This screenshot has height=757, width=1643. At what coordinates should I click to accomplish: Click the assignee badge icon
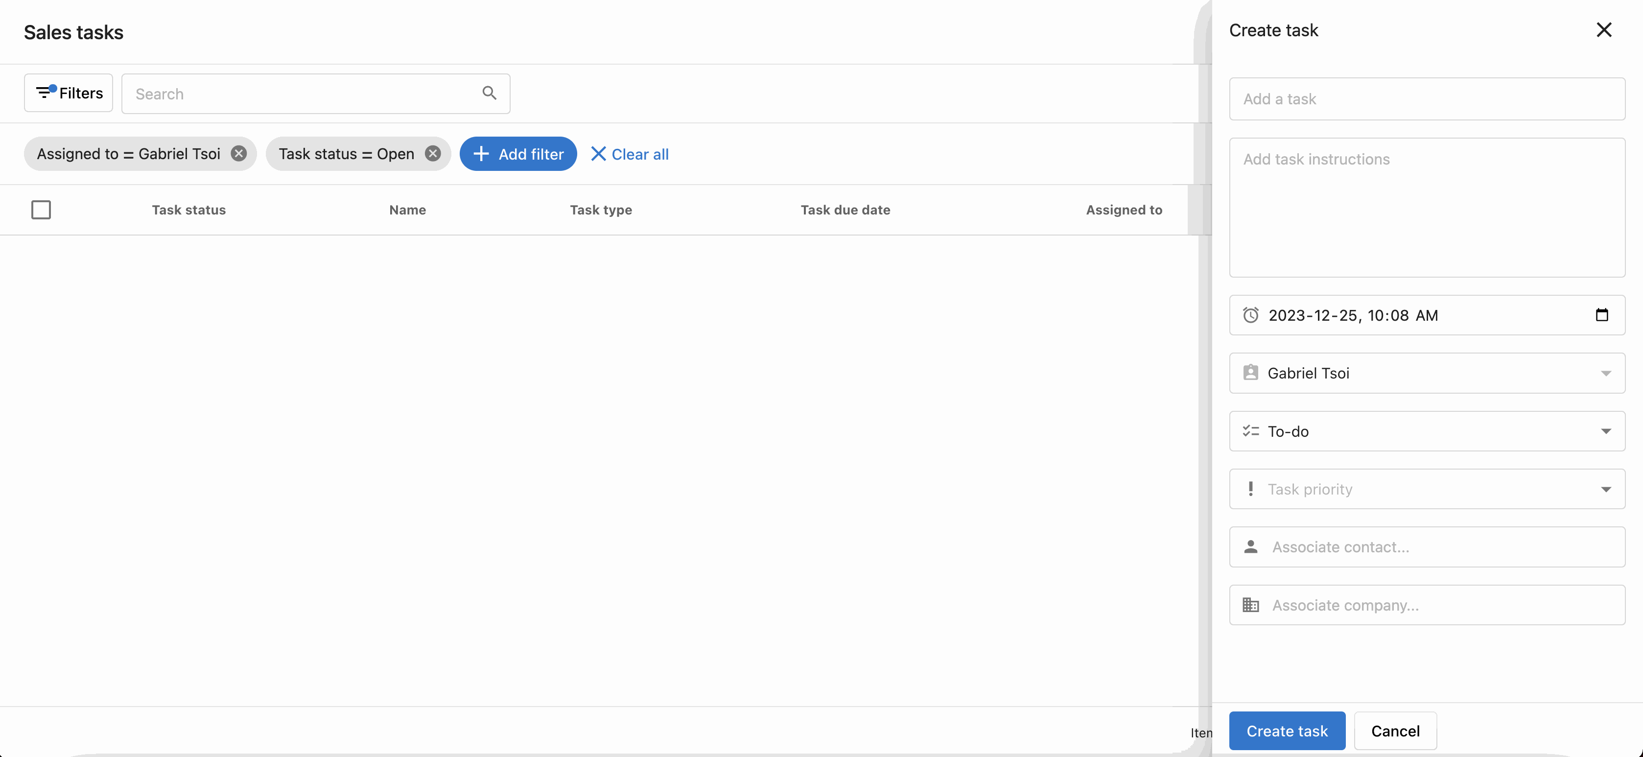pyautogui.click(x=1251, y=373)
